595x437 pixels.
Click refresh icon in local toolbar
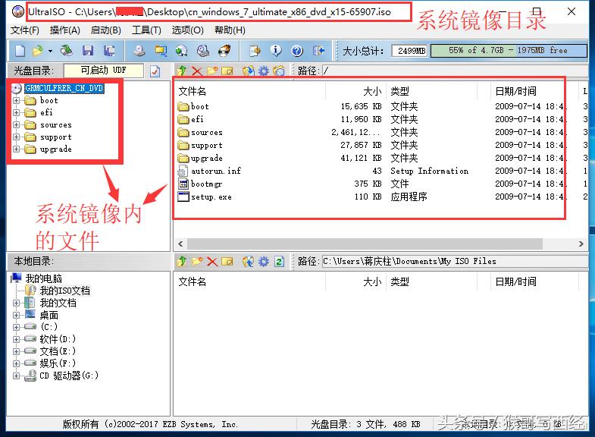pos(279,261)
